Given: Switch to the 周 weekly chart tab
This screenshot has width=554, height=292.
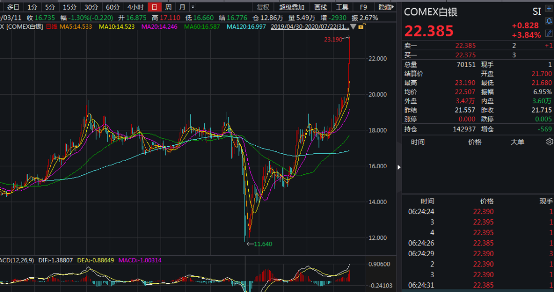Looking at the screenshot, I should pyautogui.click(x=168, y=7).
